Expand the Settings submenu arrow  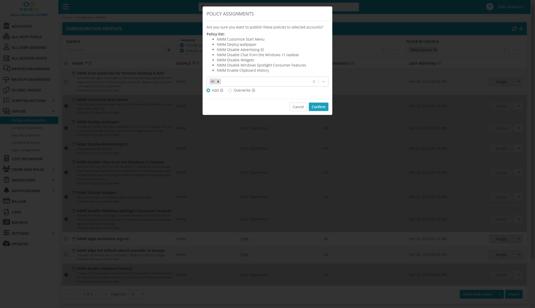[53, 233]
